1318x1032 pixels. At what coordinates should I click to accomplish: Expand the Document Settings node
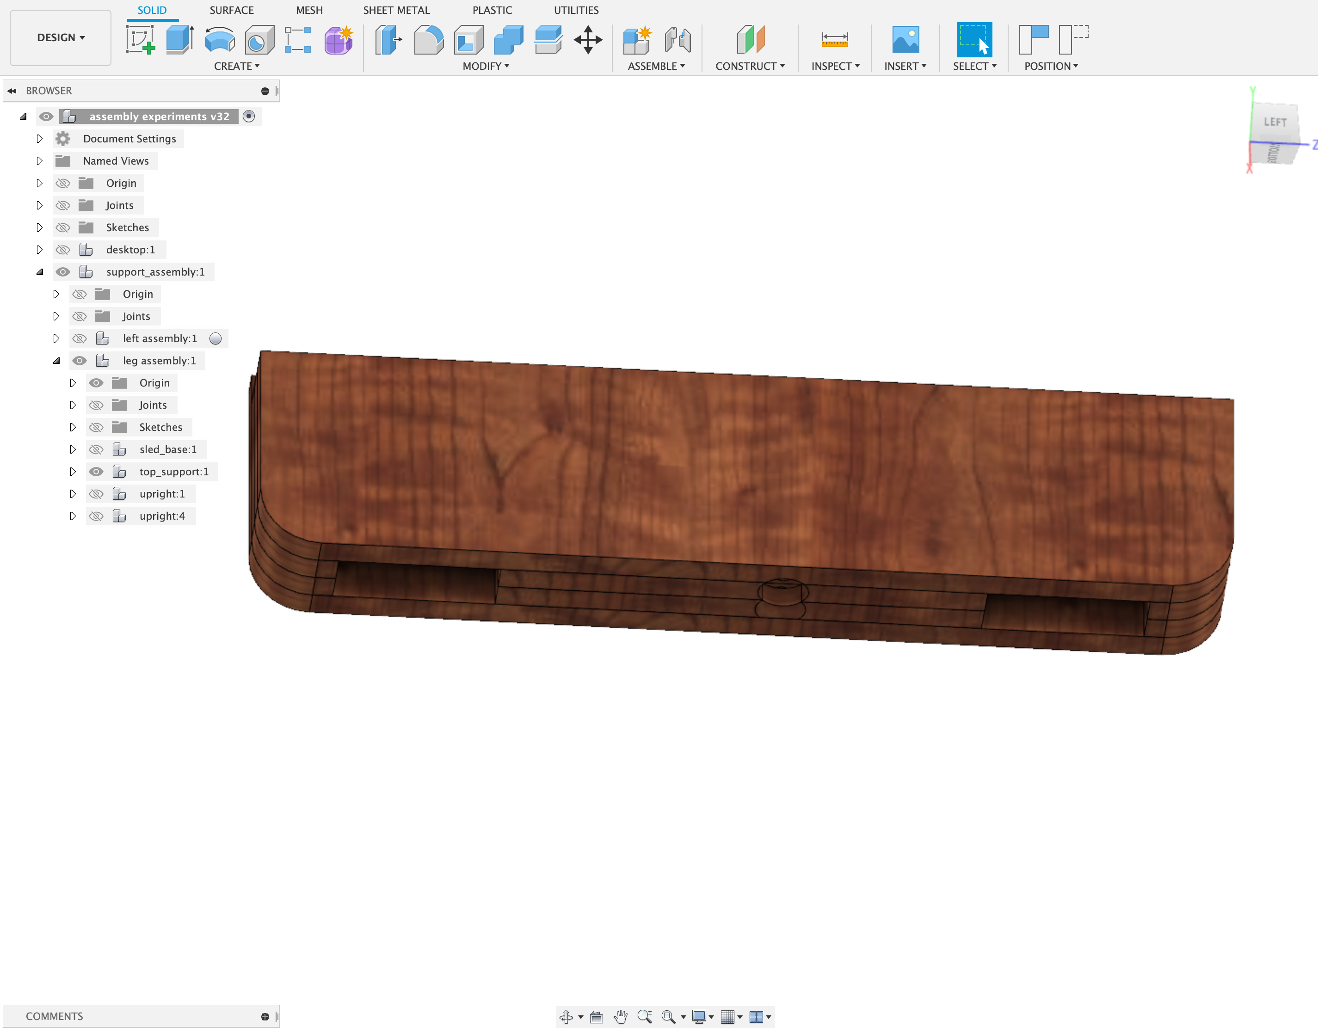point(40,138)
